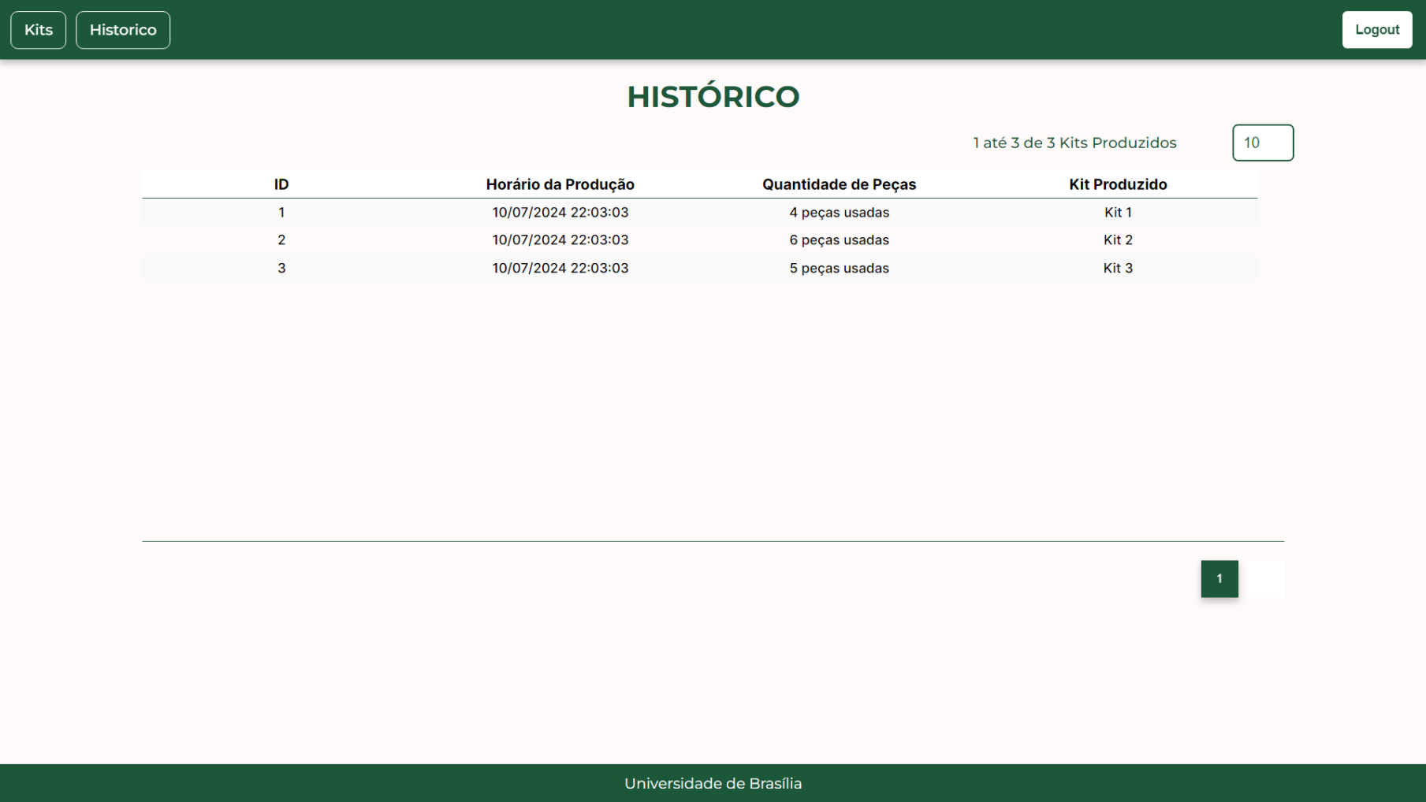Click the Universidade de Brasília footer text

point(713,784)
